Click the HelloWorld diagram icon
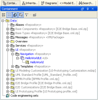 (x=27, y=62)
